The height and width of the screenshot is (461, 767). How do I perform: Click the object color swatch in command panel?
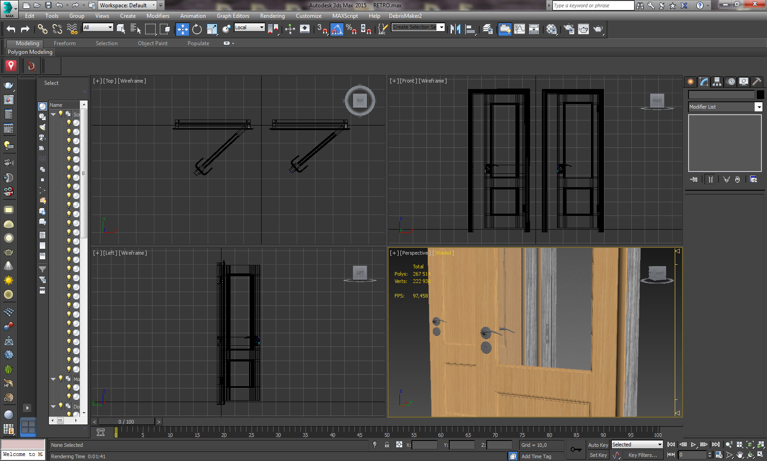760,94
